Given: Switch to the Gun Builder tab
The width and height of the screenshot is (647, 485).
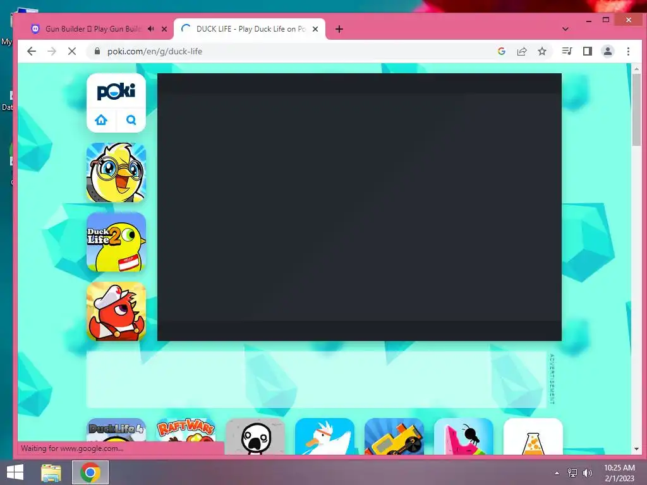Looking at the screenshot, I should [93, 29].
